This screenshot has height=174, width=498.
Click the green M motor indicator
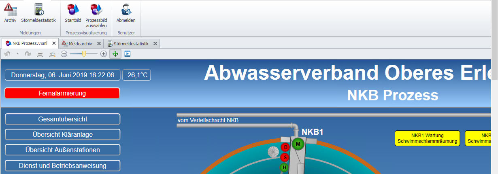tap(298, 144)
